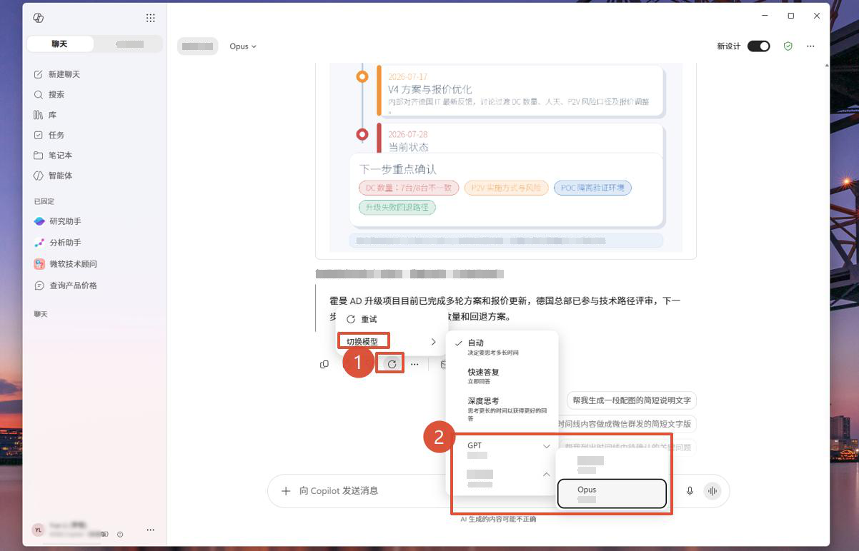The image size is (859, 551).
Task: Click the blurred pill left of Opus header
Action: (x=198, y=46)
